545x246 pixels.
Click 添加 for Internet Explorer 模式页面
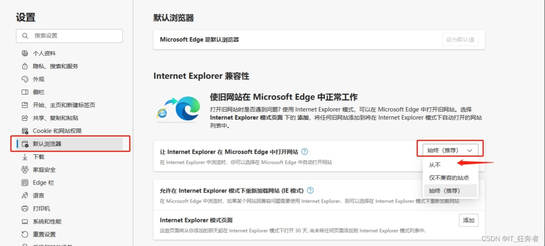click(469, 220)
